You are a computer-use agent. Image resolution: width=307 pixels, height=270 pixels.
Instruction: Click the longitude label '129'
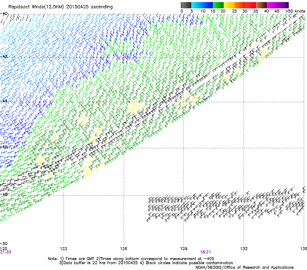coord(183,249)
